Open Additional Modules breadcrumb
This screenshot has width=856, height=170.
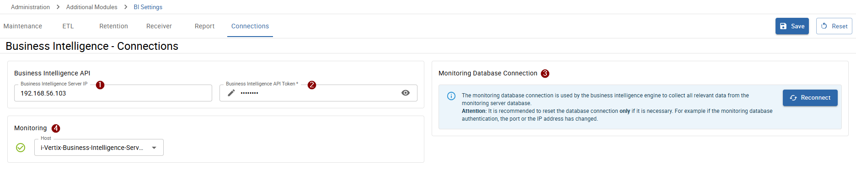[91, 7]
